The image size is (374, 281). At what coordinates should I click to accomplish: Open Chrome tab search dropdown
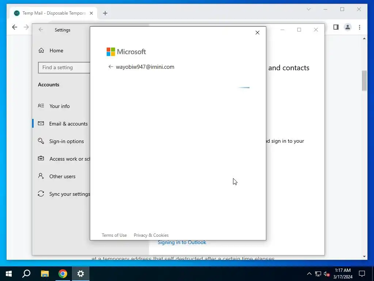click(x=309, y=9)
